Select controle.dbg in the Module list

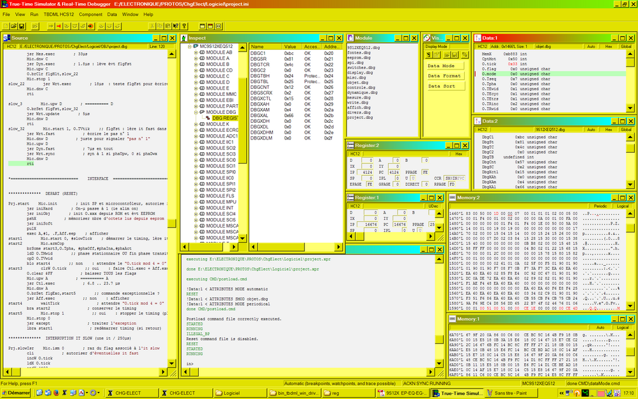click(x=361, y=88)
